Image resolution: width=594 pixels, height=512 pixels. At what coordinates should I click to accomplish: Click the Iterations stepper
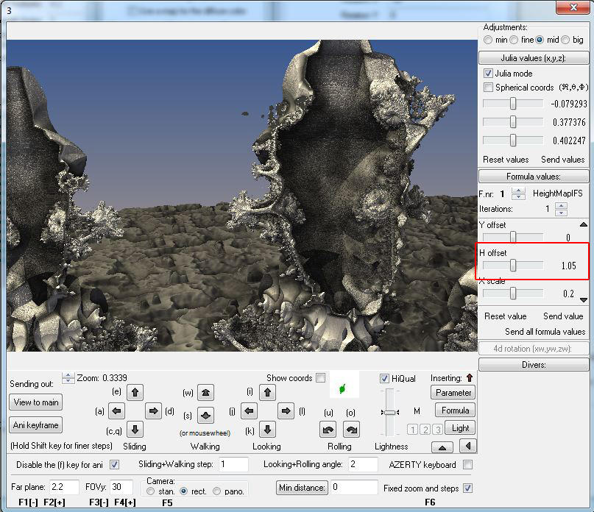tap(561, 209)
